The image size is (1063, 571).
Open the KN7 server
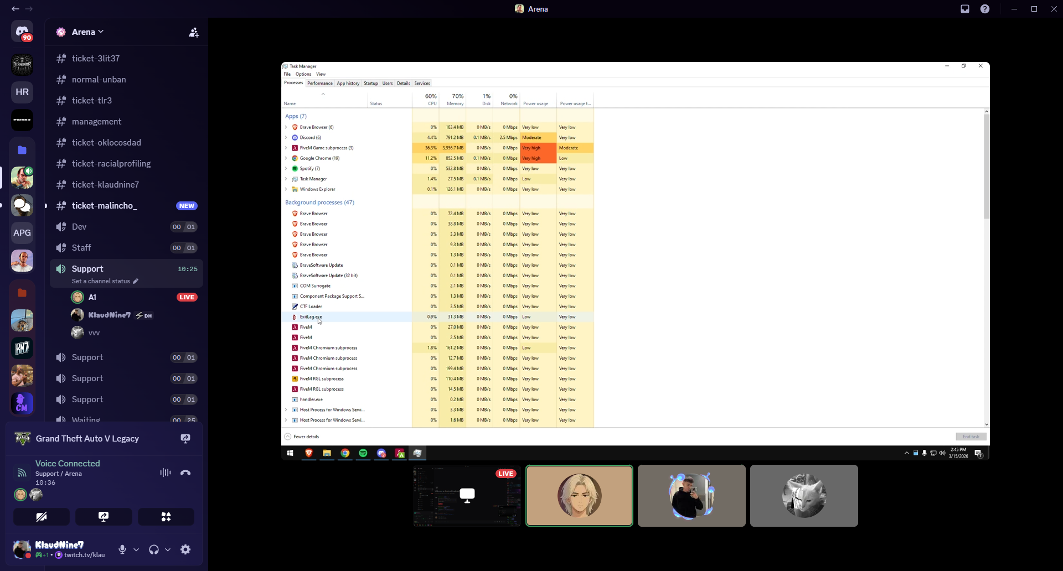(x=22, y=348)
